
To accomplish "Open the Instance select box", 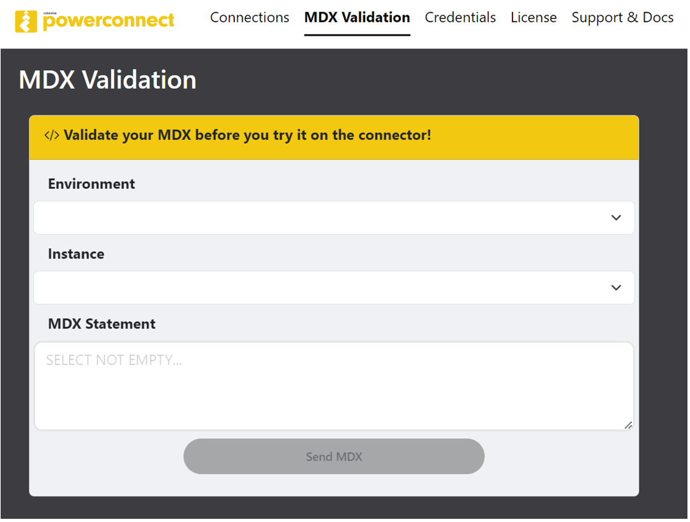I will [x=334, y=288].
